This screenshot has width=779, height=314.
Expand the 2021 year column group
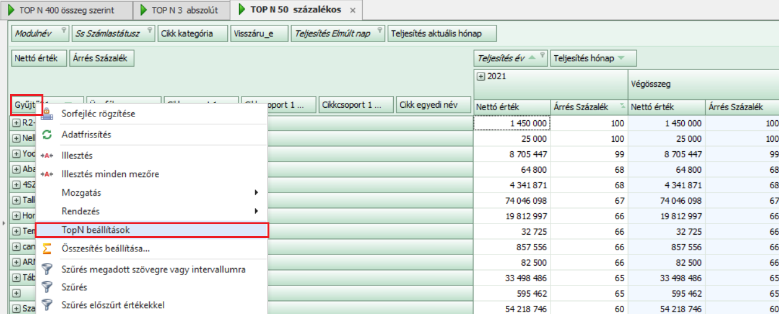pos(481,76)
